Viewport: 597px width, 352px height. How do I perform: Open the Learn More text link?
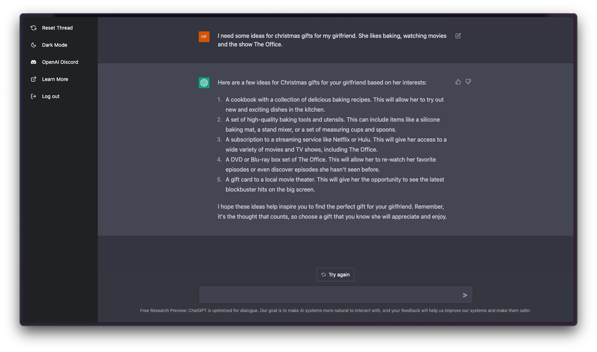(x=55, y=80)
